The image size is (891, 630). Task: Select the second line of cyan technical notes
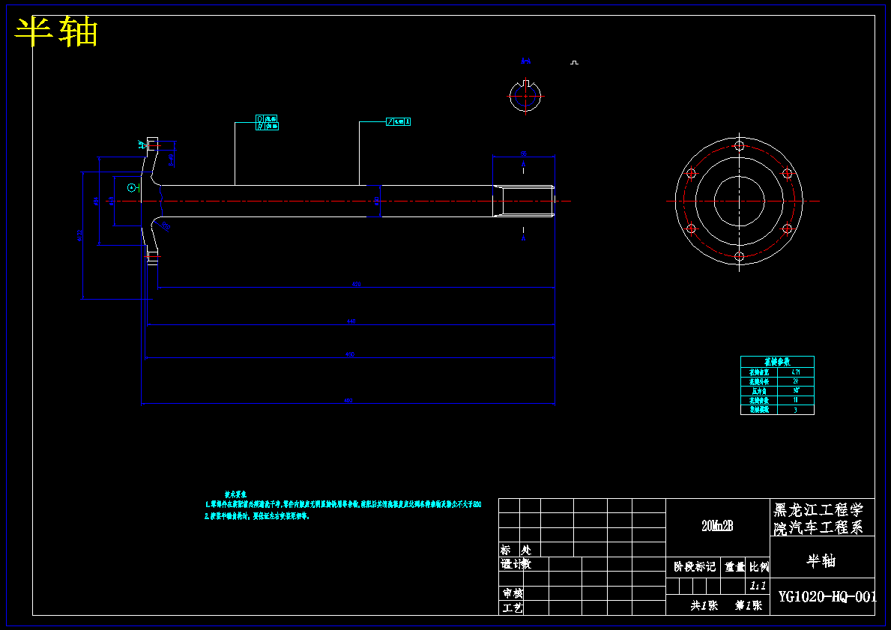tap(257, 516)
